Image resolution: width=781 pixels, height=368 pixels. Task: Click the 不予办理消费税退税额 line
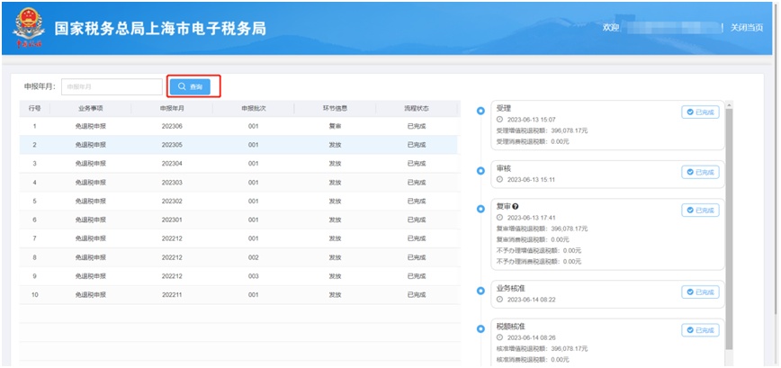click(539, 262)
